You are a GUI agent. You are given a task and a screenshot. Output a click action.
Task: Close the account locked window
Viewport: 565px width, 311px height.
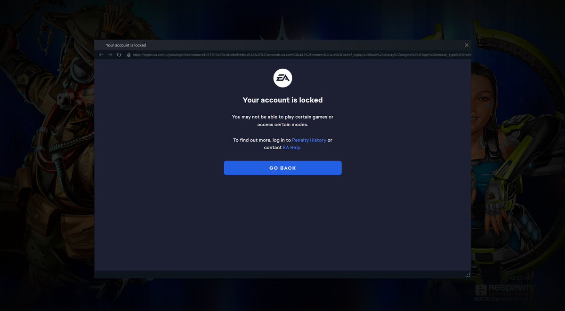[467, 45]
